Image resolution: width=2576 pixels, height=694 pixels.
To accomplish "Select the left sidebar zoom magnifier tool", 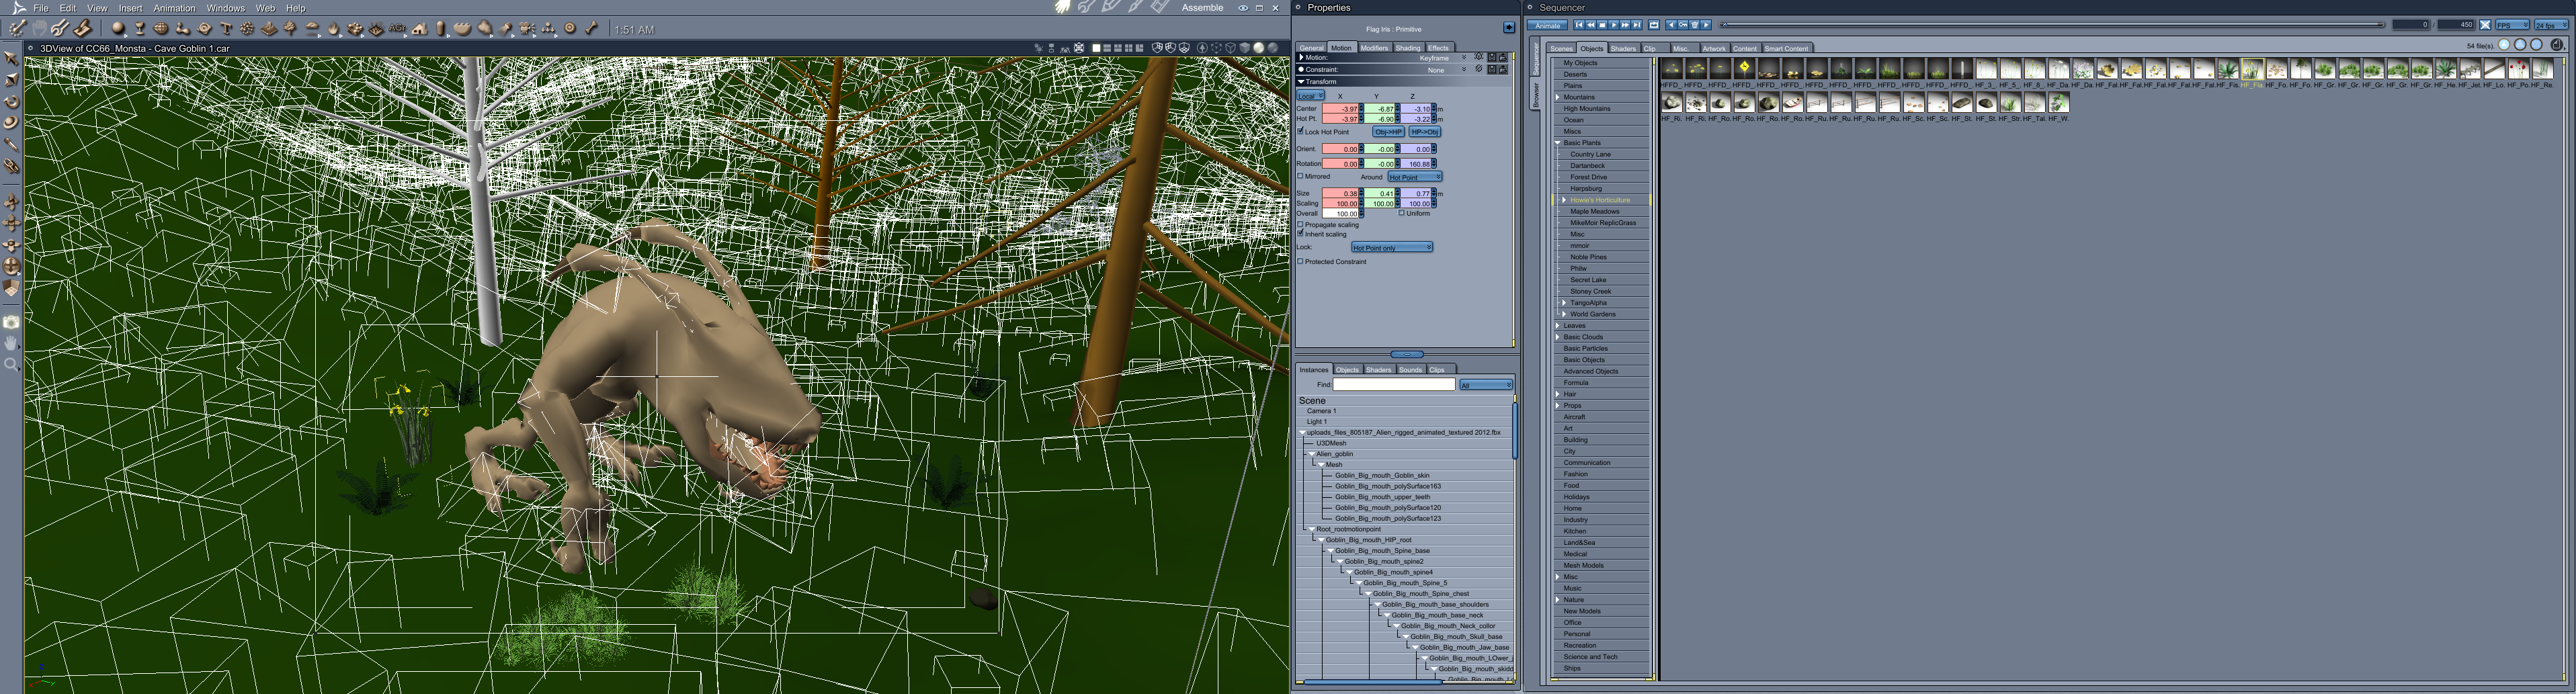I will point(12,365).
